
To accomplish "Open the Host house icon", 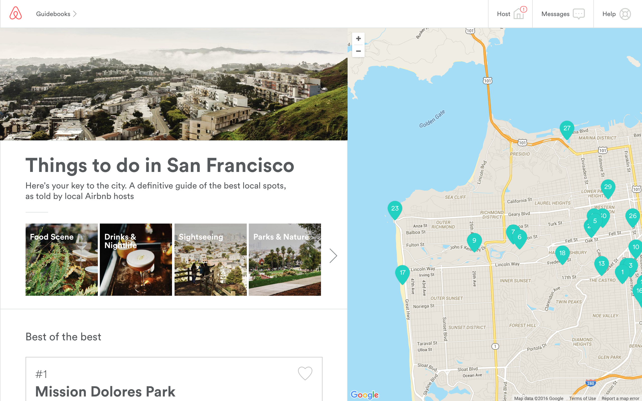I will [x=519, y=14].
